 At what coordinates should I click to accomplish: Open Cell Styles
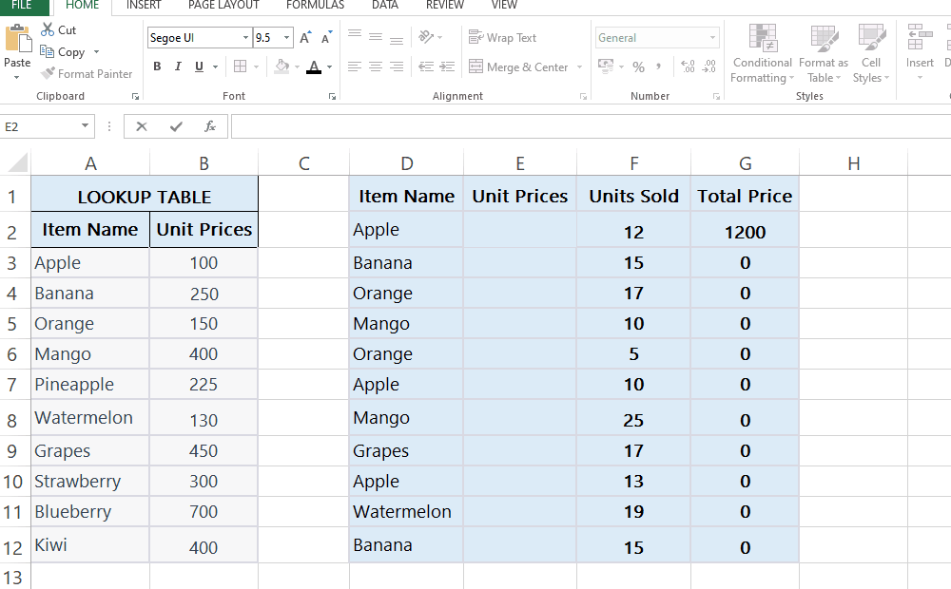(x=871, y=54)
